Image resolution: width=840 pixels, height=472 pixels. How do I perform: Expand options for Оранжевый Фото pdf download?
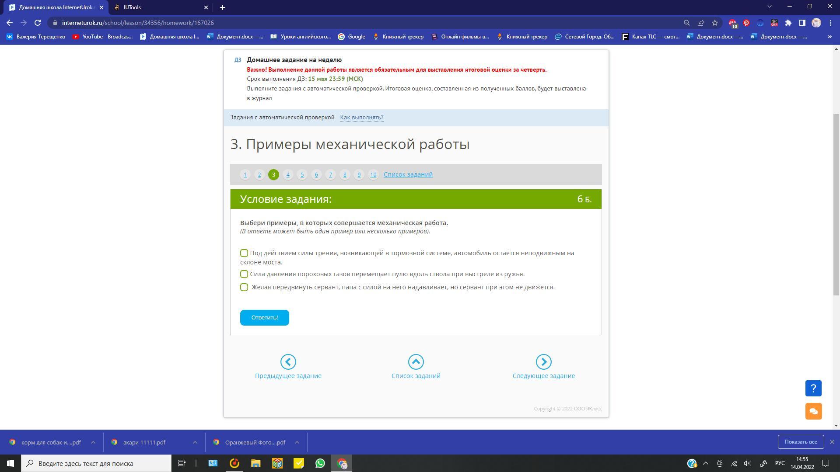click(297, 442)
